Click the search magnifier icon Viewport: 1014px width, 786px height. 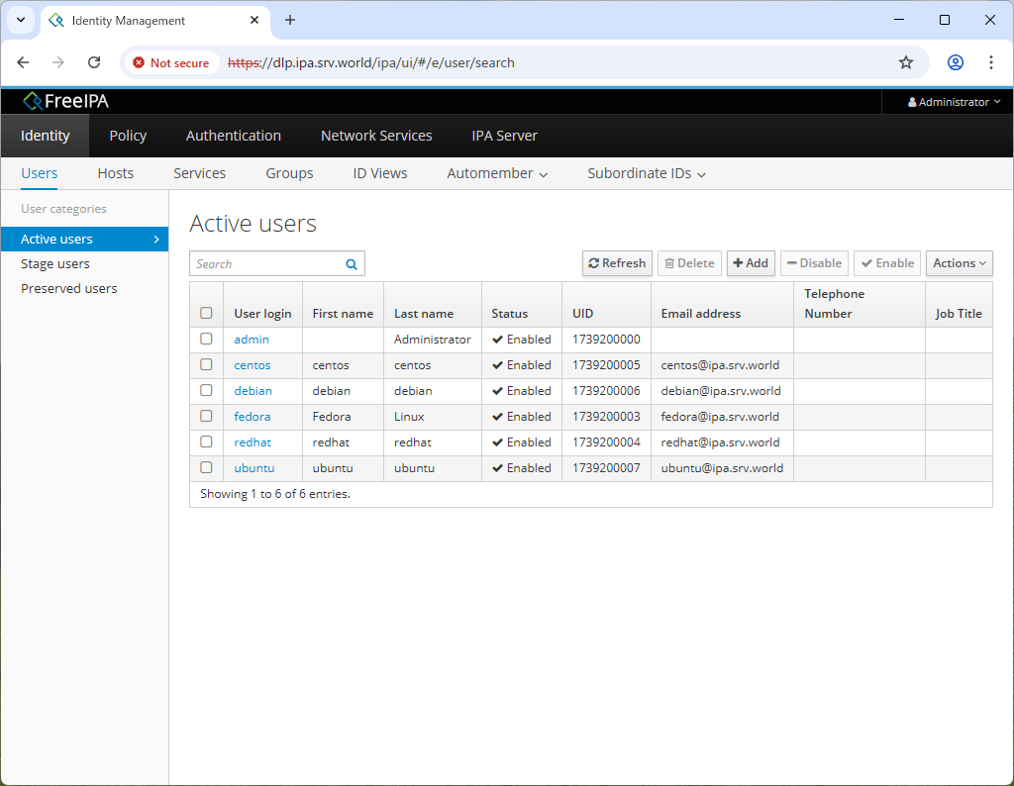352,264
